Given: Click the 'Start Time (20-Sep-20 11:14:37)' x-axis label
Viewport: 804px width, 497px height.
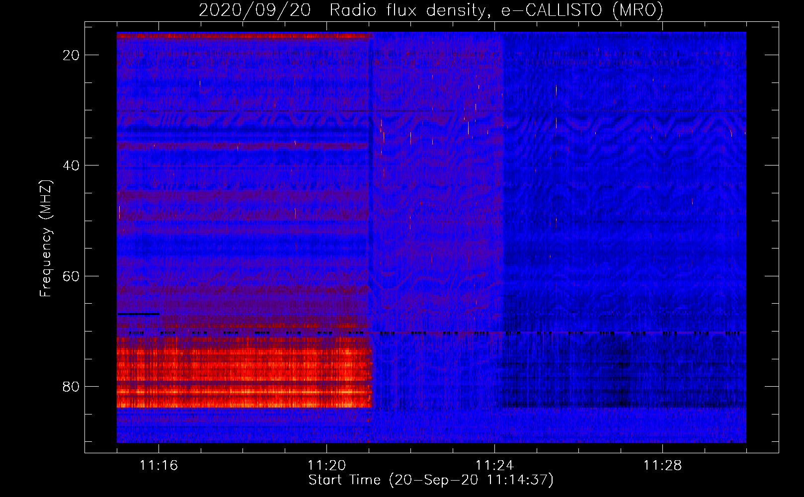Looking at the screenshot, I should point(431,480).
